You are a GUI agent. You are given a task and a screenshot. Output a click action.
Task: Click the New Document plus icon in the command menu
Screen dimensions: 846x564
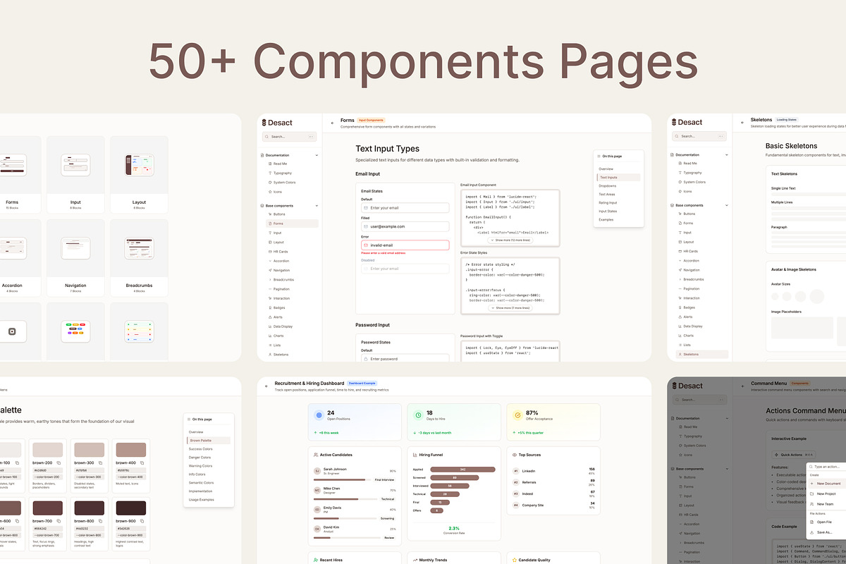pyautogui.click(x=812, y=484)
